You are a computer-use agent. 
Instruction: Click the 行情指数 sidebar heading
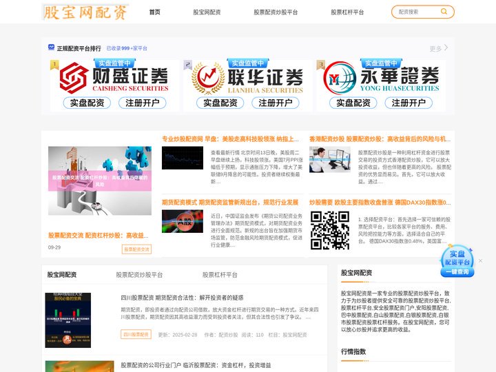click(353, 352)
